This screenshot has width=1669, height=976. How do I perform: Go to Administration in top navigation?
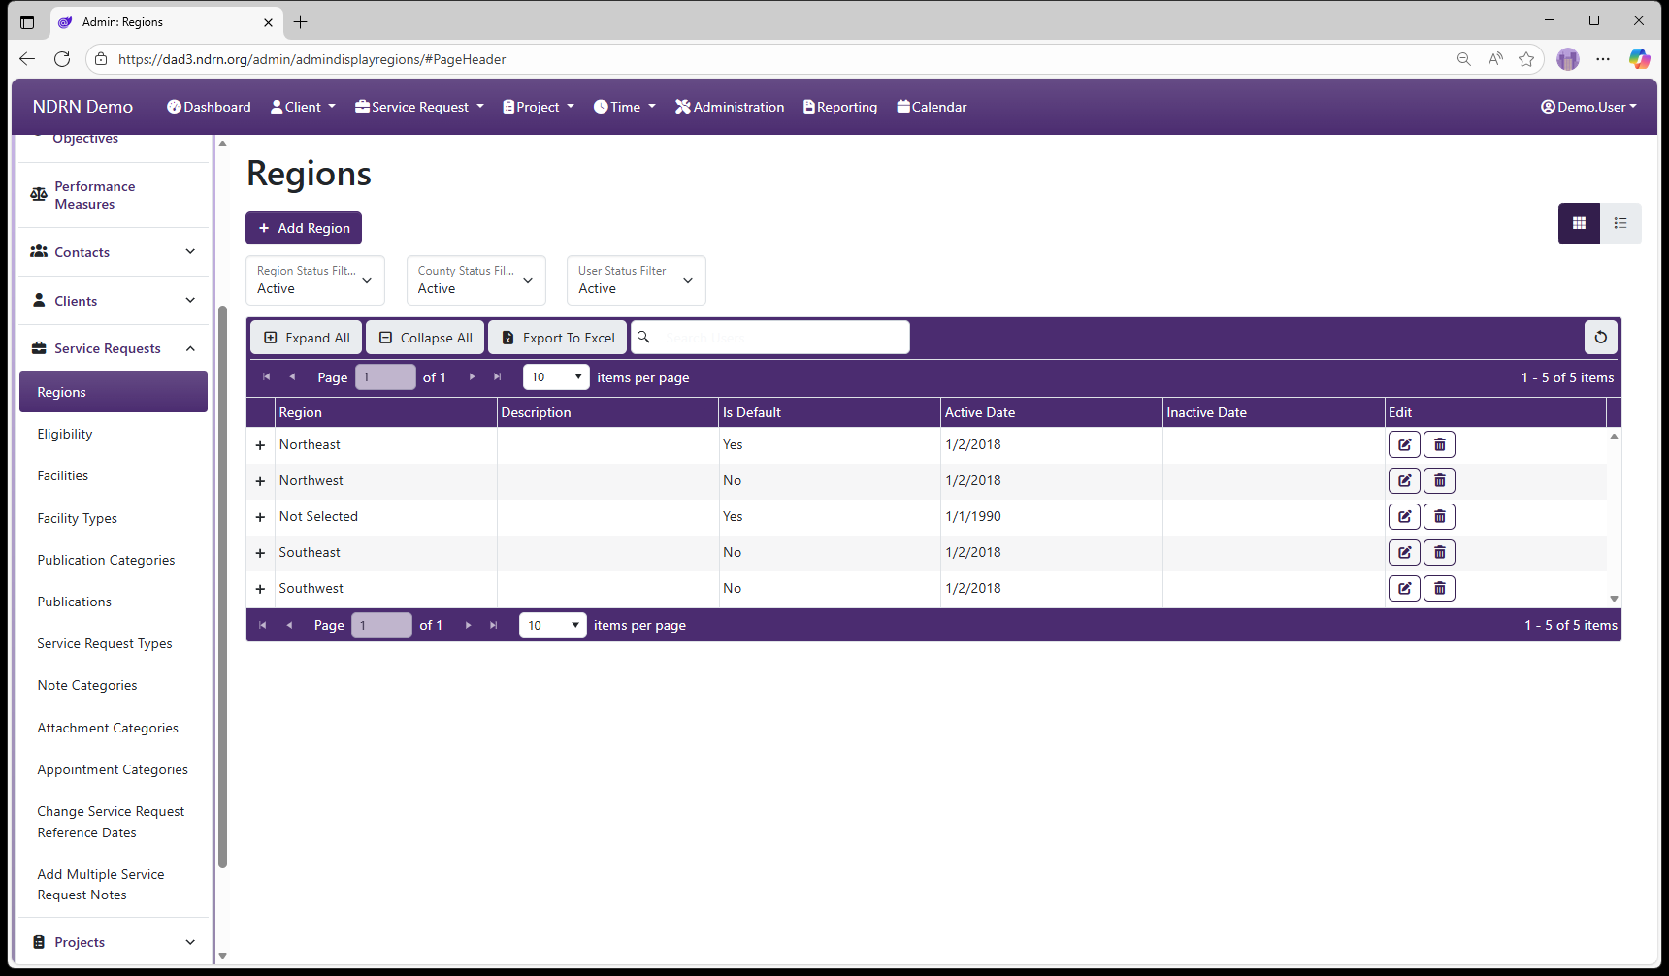(730, 107)
